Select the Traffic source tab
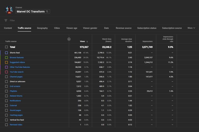The width and height of the screenshot is (199, 132). tap(24, 28)
